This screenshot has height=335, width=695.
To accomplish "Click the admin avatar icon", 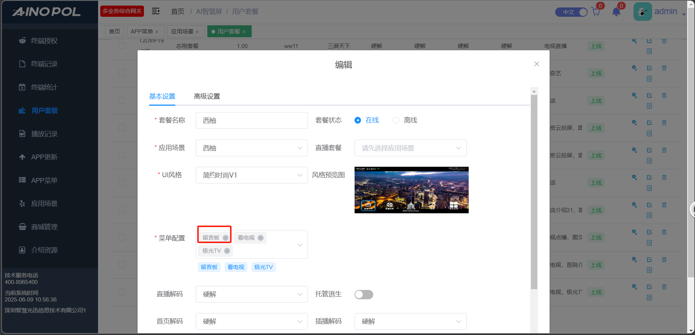I will tap(642, 12).
